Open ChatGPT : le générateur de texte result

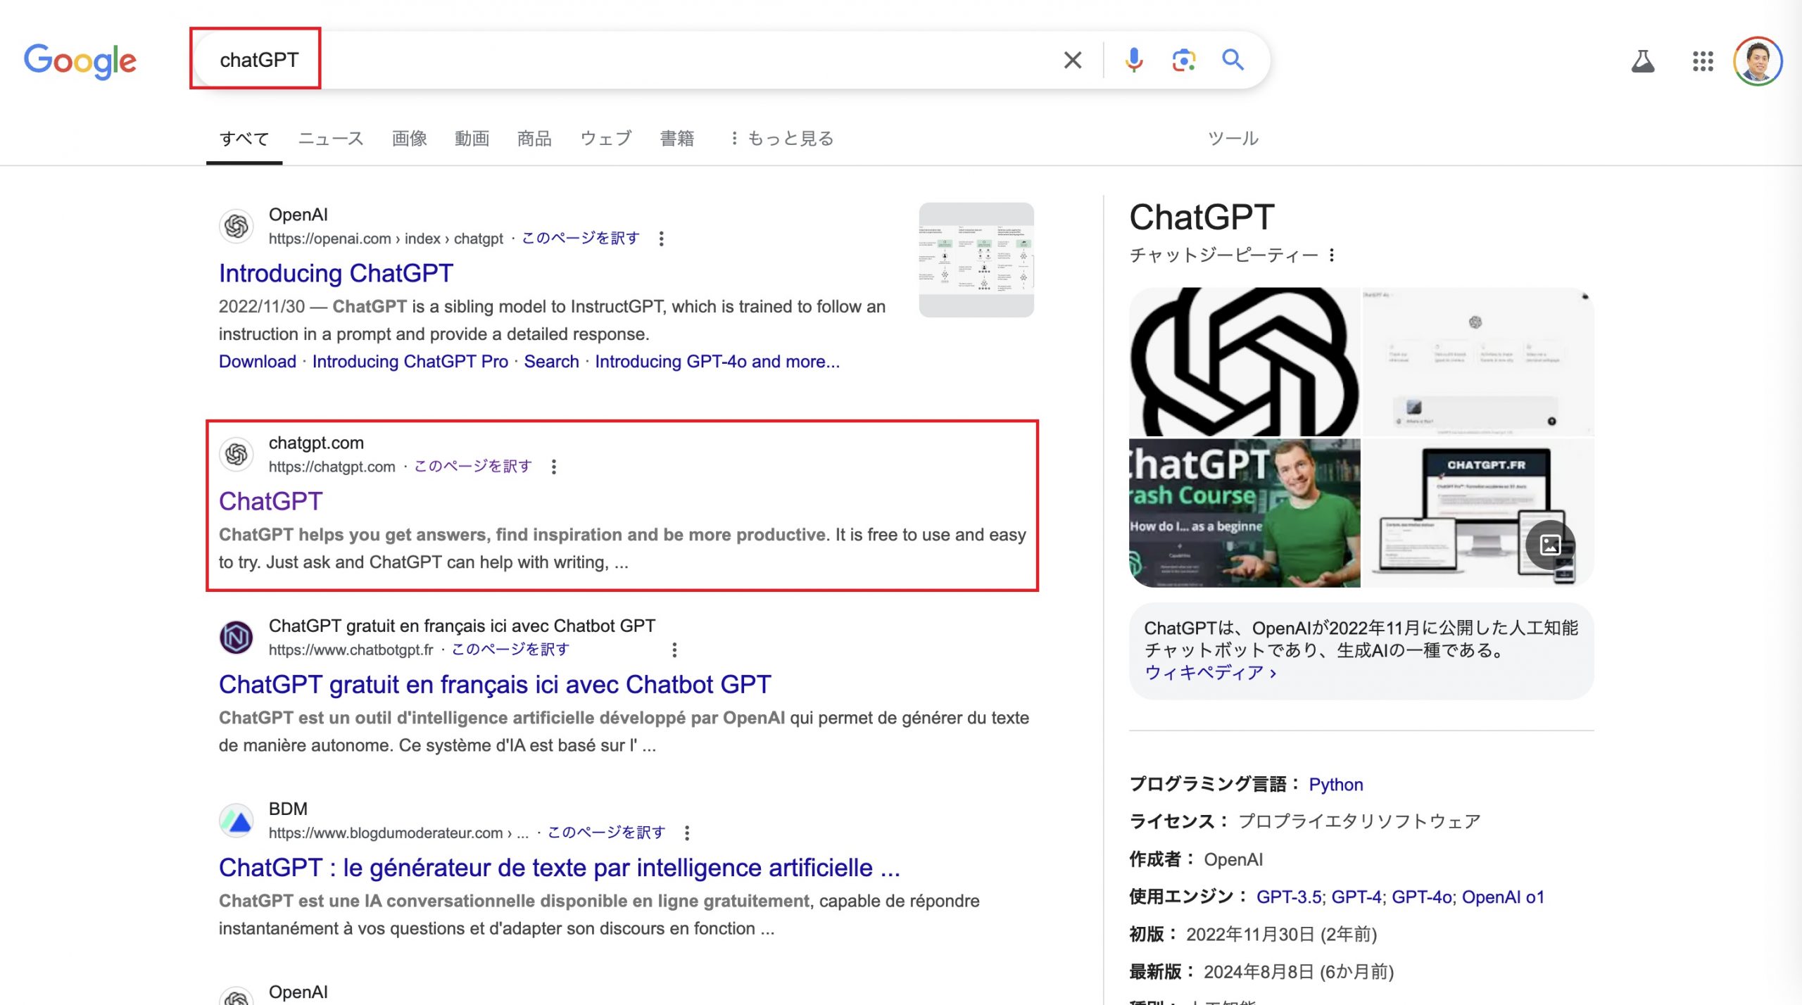[560, 867]
